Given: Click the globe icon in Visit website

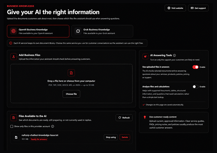Looking at the screenshot, I should 169,8.
